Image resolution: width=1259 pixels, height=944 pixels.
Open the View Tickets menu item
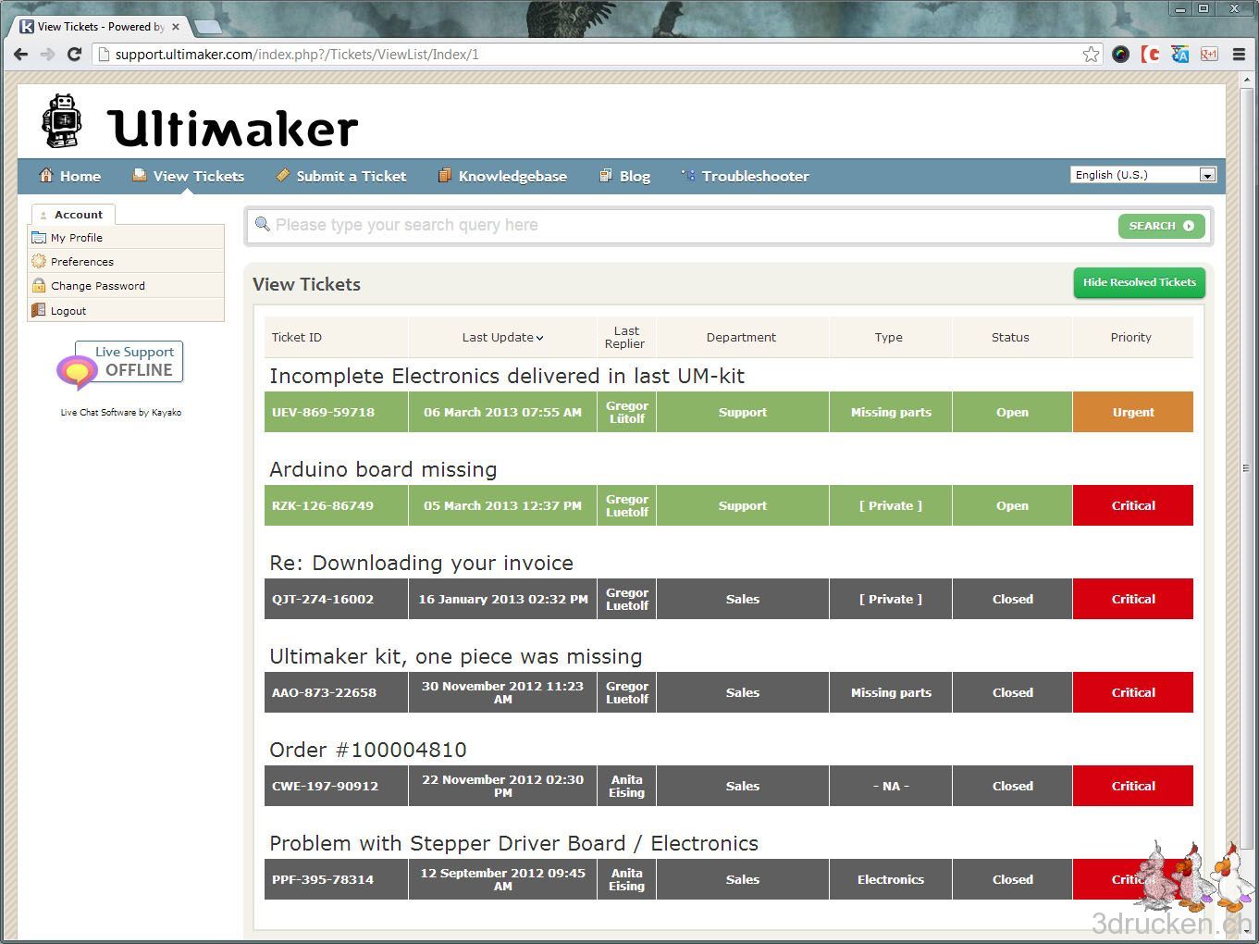[188, 176]
